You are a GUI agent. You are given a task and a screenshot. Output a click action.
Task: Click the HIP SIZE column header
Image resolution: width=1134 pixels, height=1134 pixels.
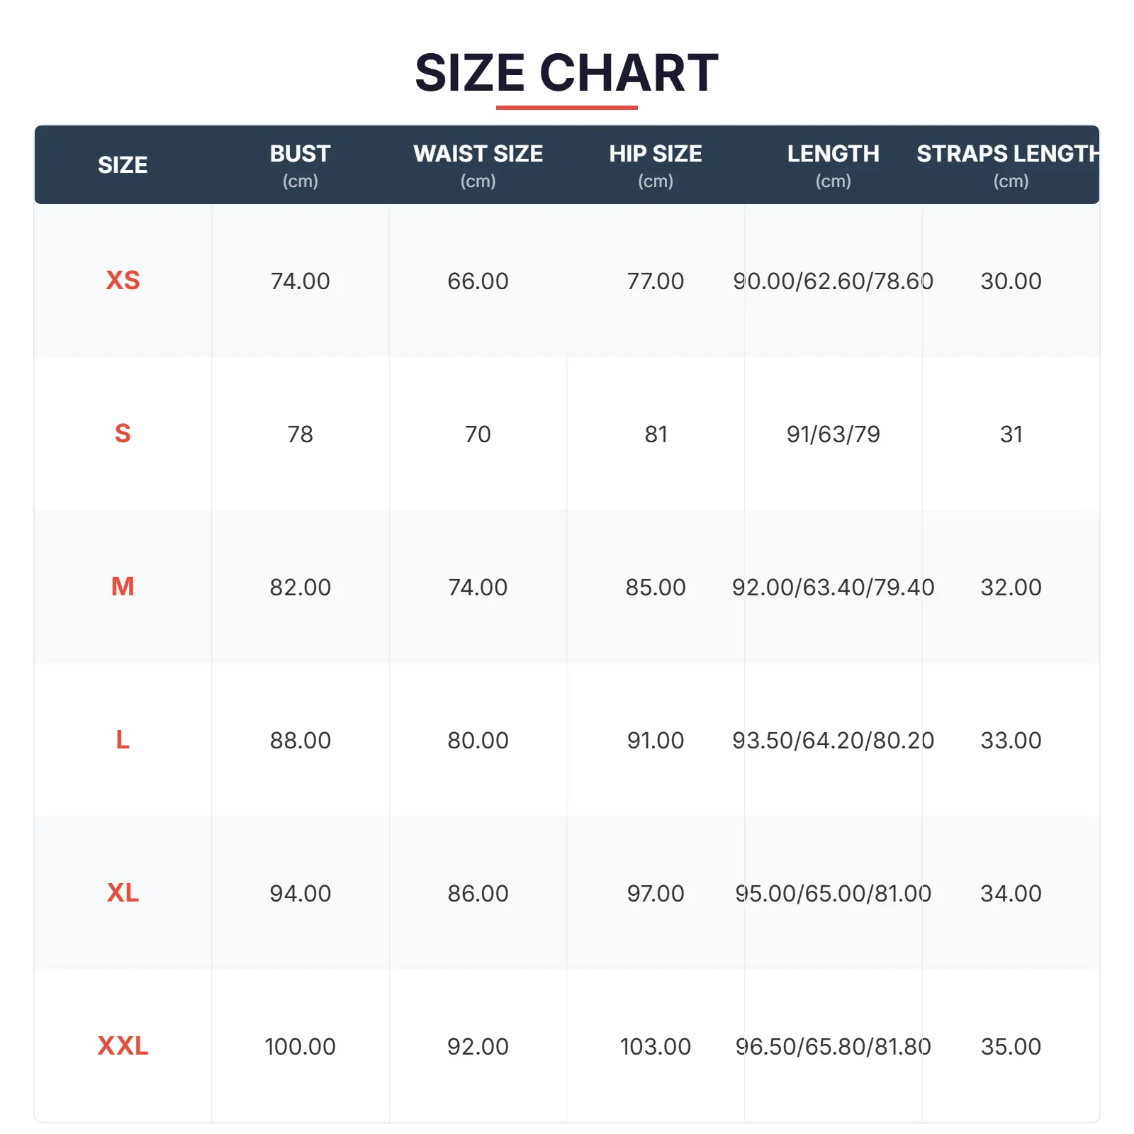click(656, 165)
